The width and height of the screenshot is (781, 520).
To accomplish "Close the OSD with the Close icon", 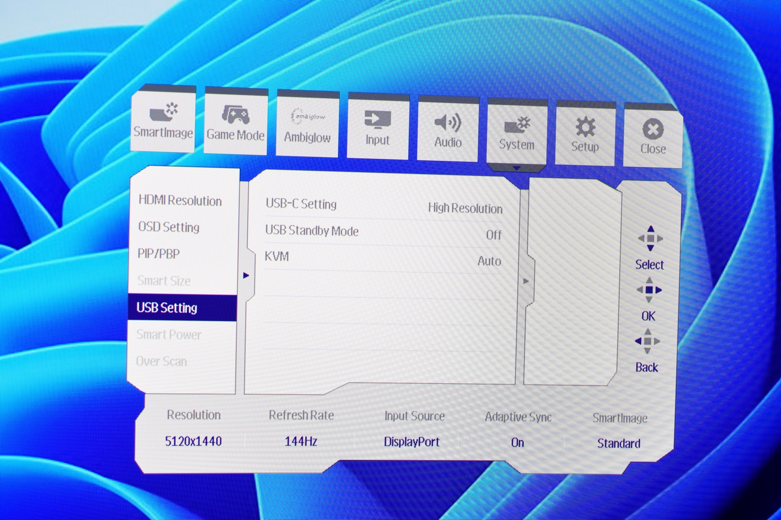I will tap(653, 130).
